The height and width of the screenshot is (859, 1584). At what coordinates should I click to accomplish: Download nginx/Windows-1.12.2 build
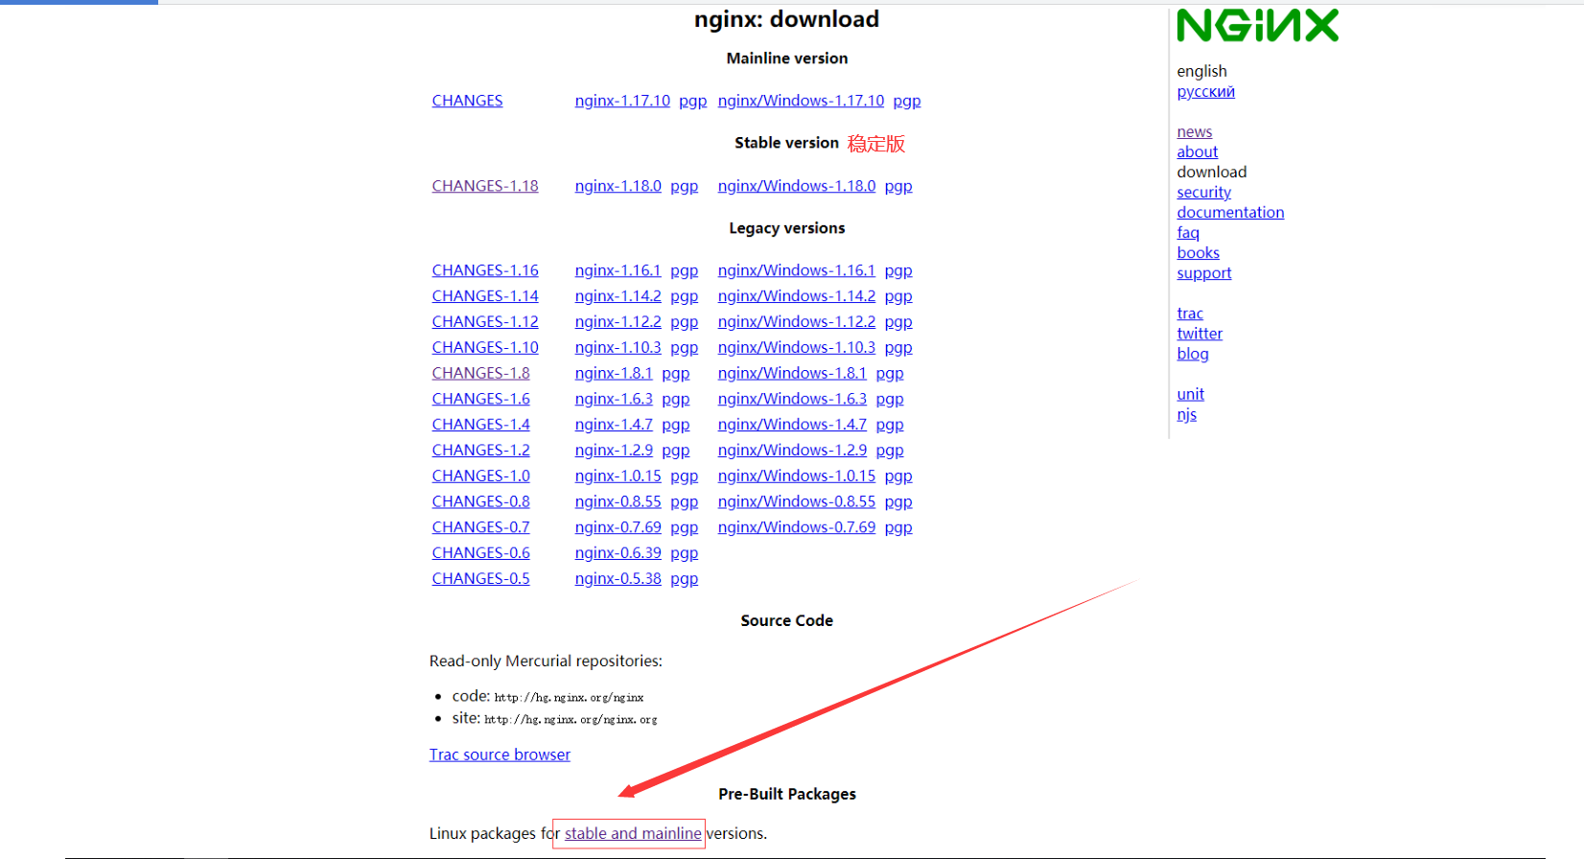pos(797,322)
